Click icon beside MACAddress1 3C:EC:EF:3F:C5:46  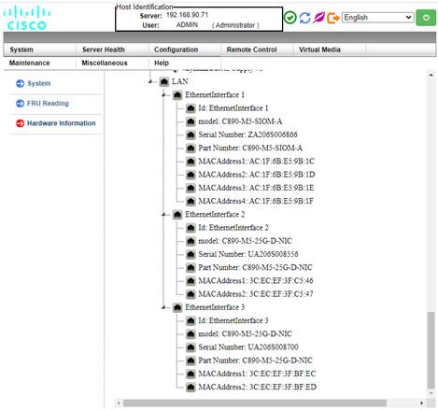coord(191,281)
